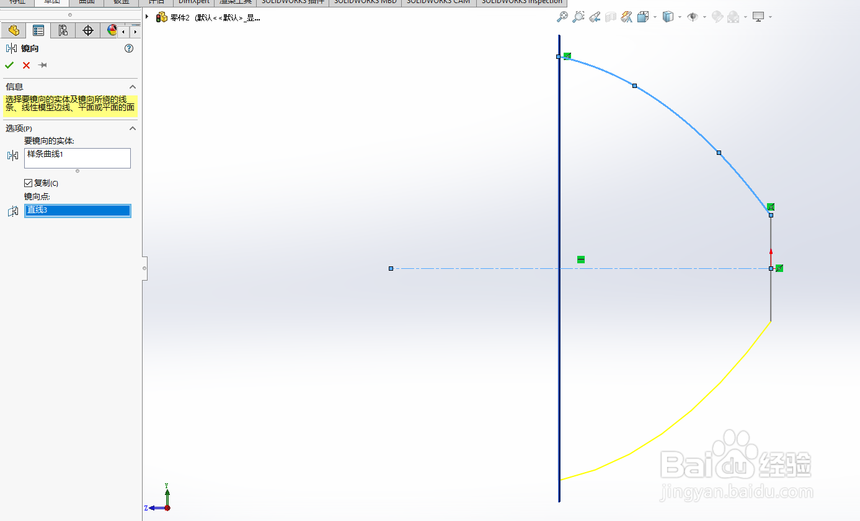Collapse the 选项(P) section
860x521 pixels.
point(132,128)
